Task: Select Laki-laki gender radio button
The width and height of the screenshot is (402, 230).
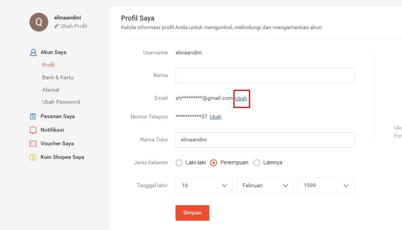Action: [179, 163]
